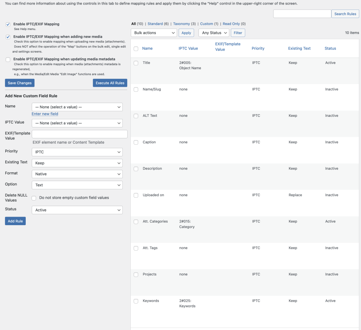Open the Priority dropdown

(77, 152)
